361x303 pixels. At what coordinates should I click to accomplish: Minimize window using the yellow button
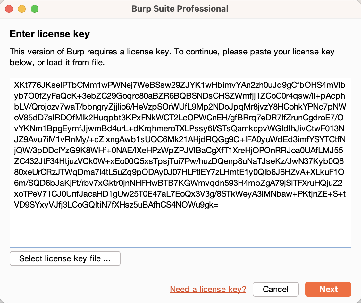(x=22, y=9)
